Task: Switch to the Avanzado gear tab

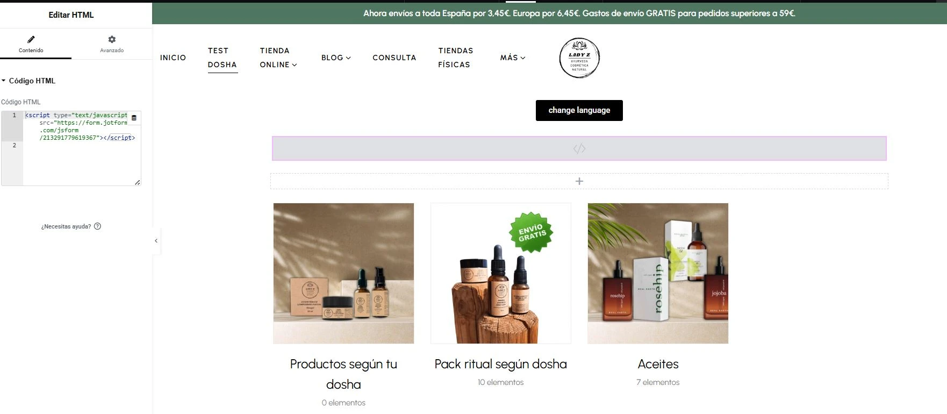Action: tap(112, 44)
